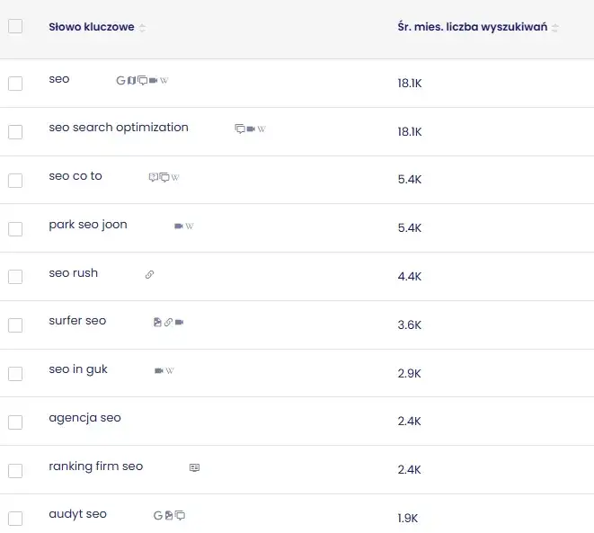Click the Śr. mies. liczba wyszukiwań header
The height and width of the screenshot is (533, 594).
472,27
